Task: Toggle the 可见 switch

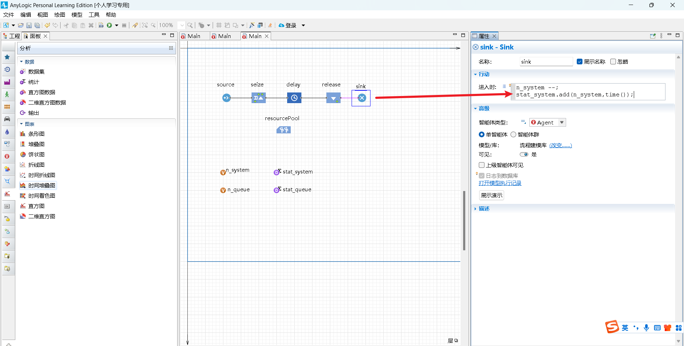Action: (524, 154)
